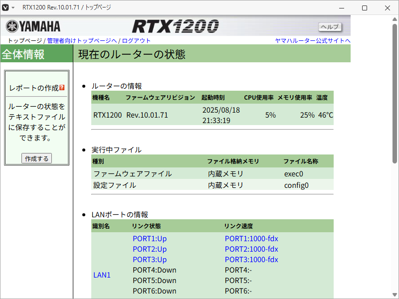Open the dropdown arrow next to Vivaldi icon

tap(13, 8)
